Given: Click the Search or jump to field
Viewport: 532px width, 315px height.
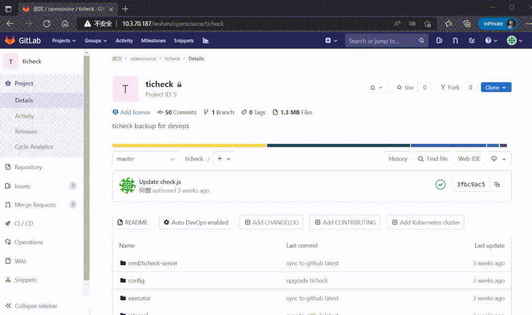Looking at the screenshot, I should pyautogui.click(x=382, y=41).
